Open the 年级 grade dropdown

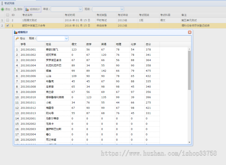pos(81,9)
